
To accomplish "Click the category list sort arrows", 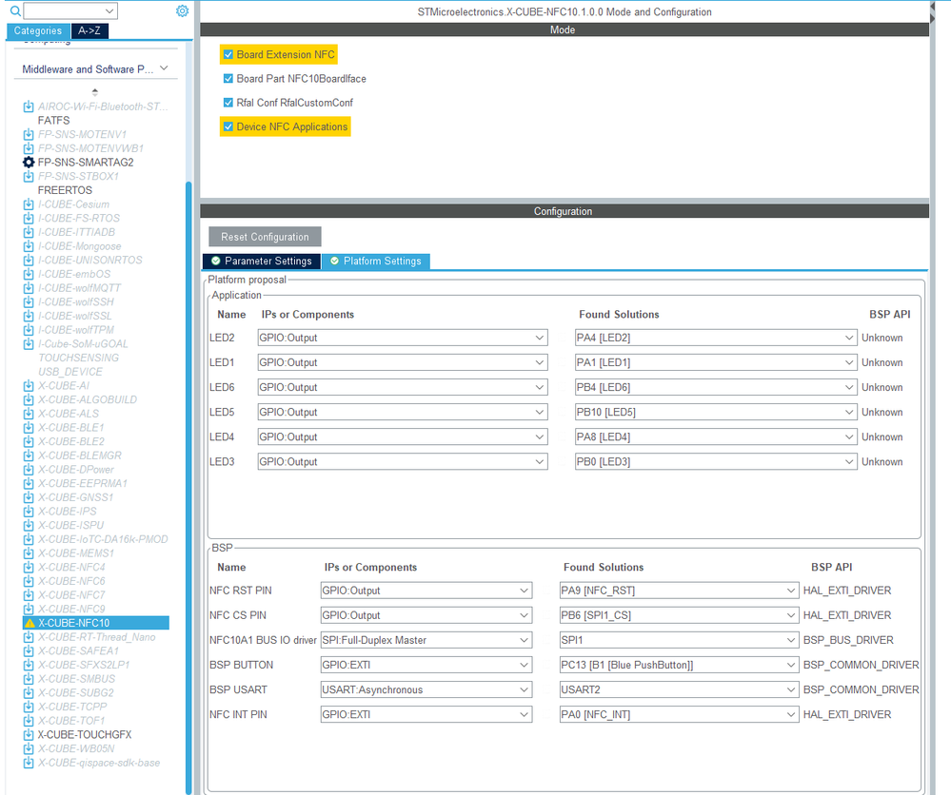I will [94, 92].
